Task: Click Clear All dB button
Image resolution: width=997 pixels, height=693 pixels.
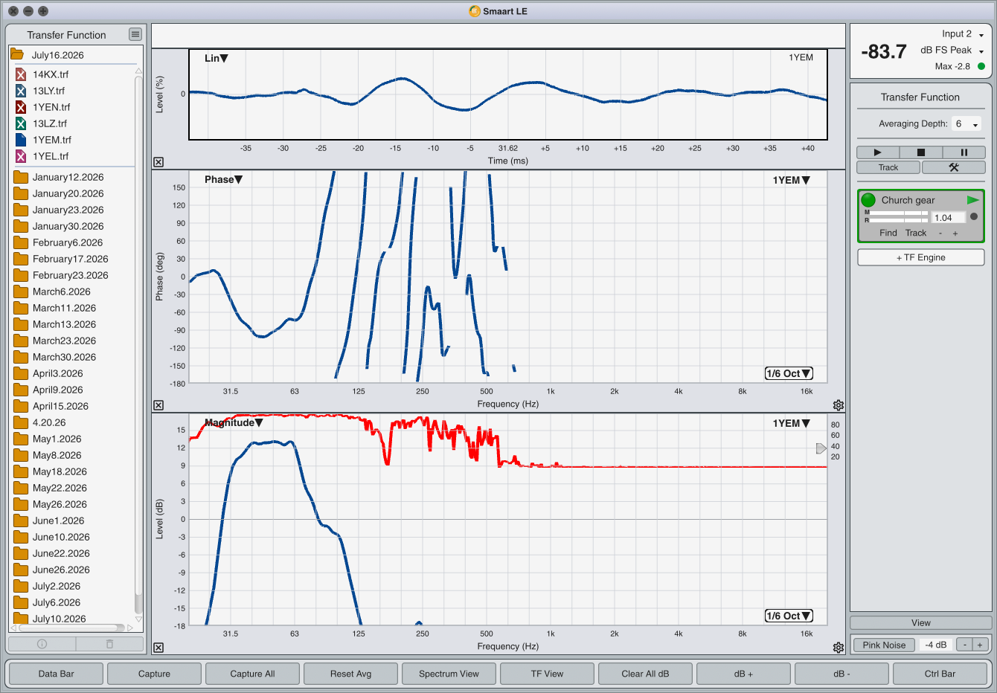Action: tap(645, 674)
